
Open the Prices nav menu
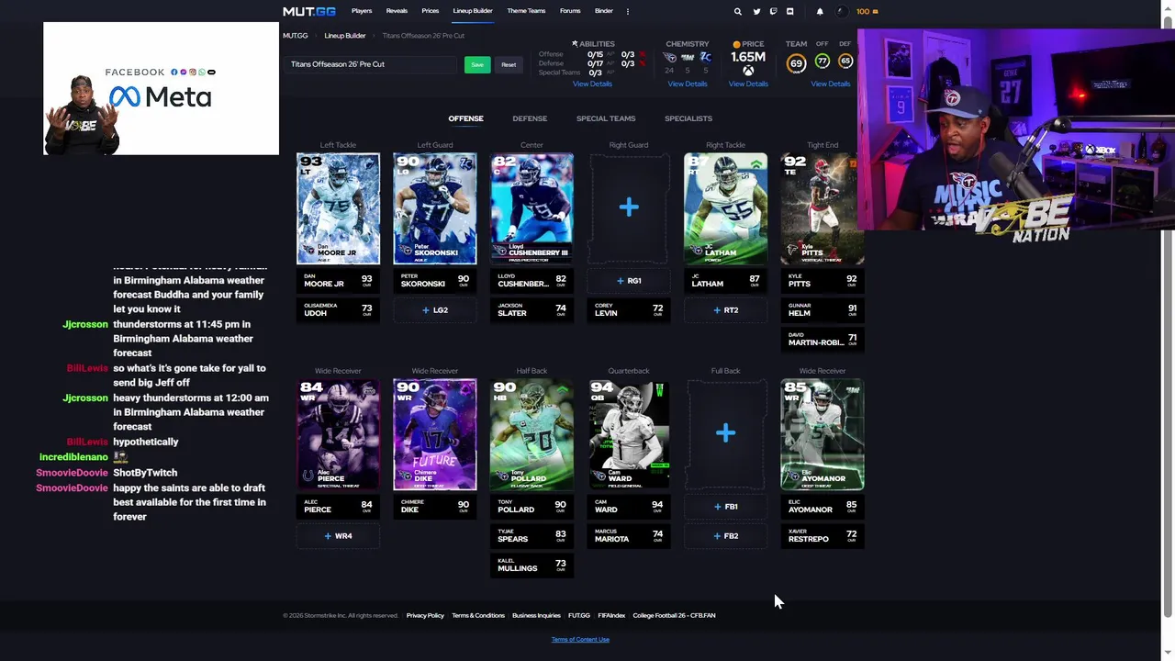point(430,11)
